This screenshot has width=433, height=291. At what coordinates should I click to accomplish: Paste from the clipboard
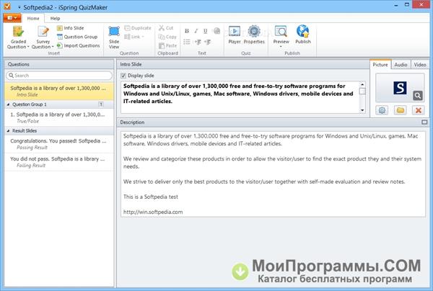click(x=167, y=45)
